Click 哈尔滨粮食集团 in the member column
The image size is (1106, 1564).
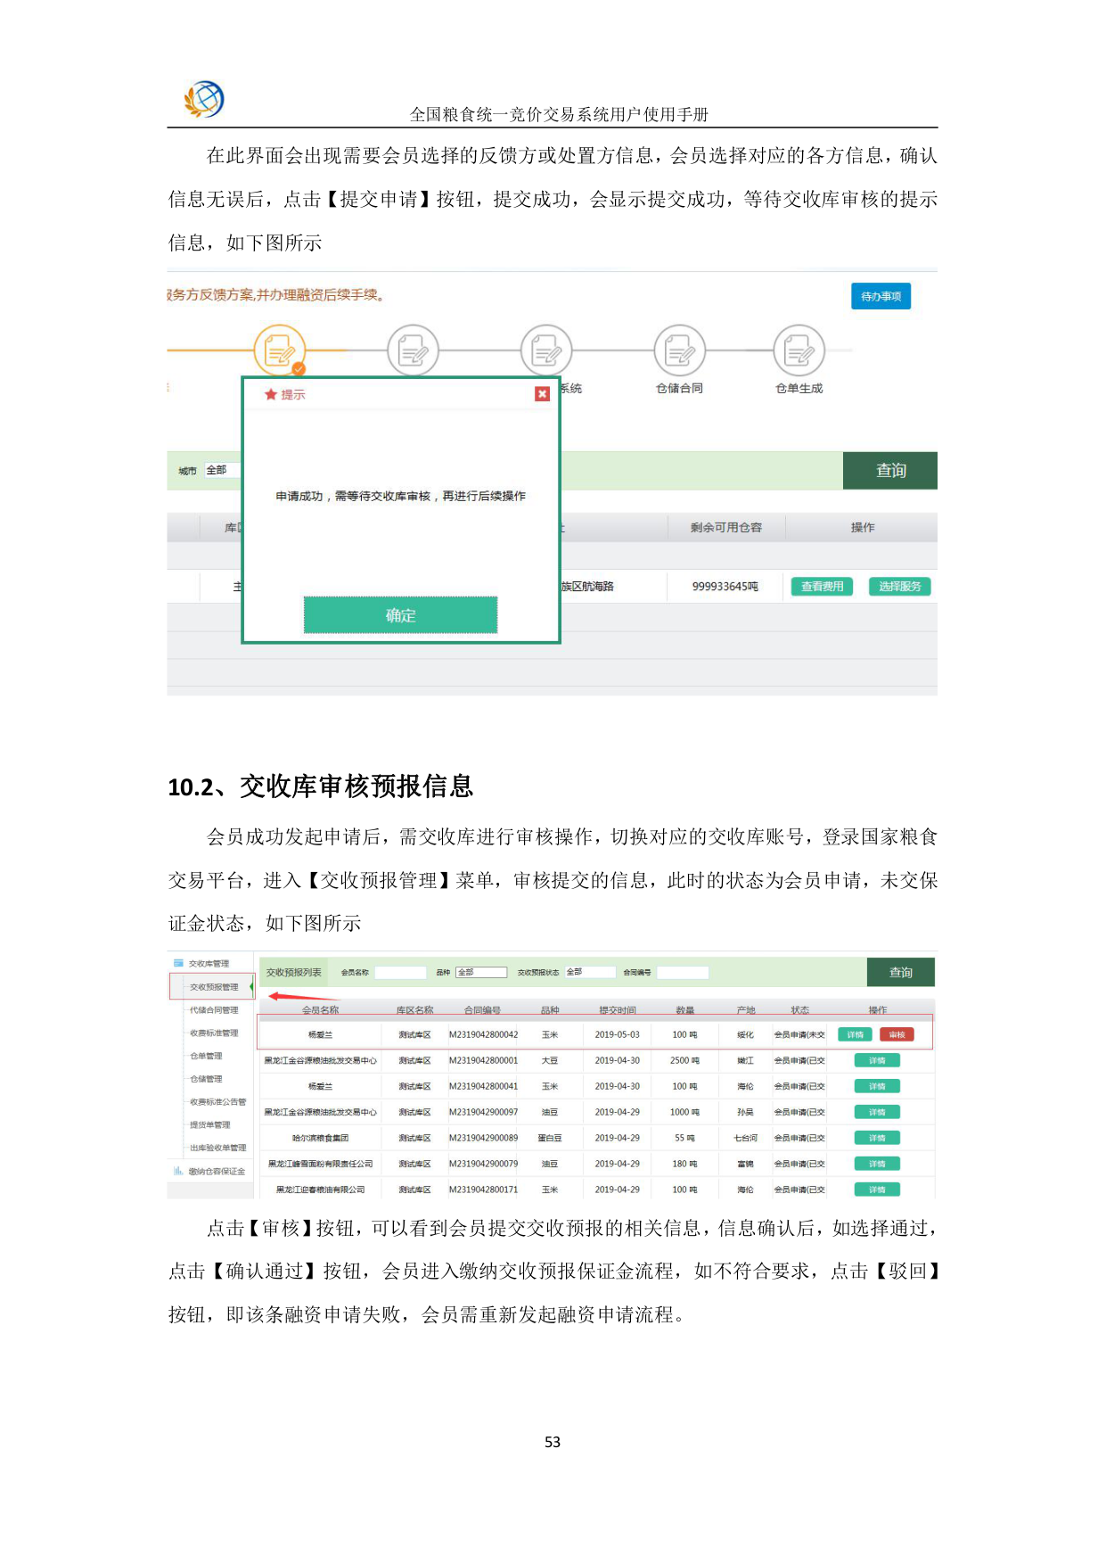click(320, 1138)
